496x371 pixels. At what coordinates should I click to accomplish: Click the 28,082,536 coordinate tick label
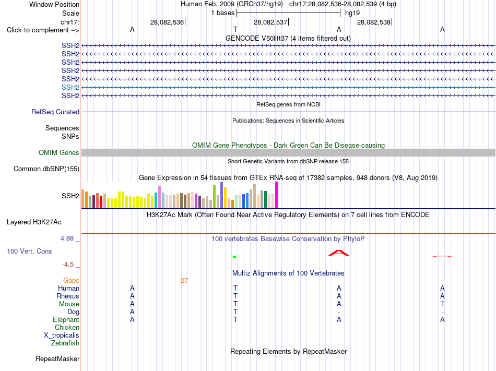coord(167,22)
